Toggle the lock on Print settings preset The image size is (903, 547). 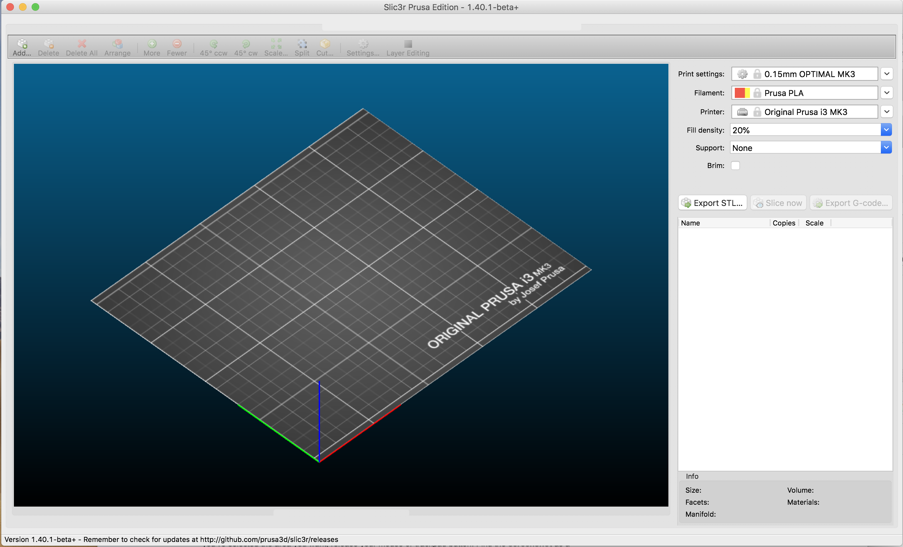(x=757, y=74)
